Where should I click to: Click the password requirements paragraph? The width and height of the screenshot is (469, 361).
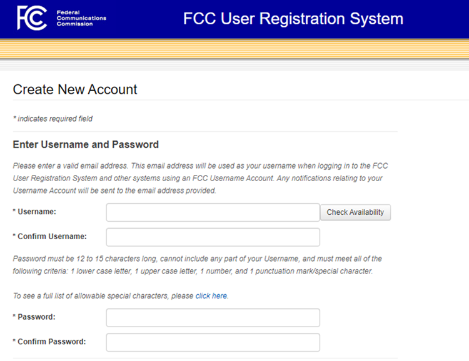pos(198,265)
